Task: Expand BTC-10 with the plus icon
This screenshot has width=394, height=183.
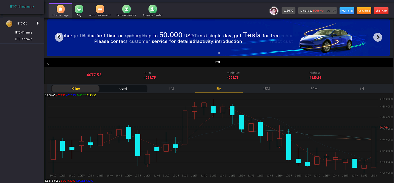Action: (38, 23)
